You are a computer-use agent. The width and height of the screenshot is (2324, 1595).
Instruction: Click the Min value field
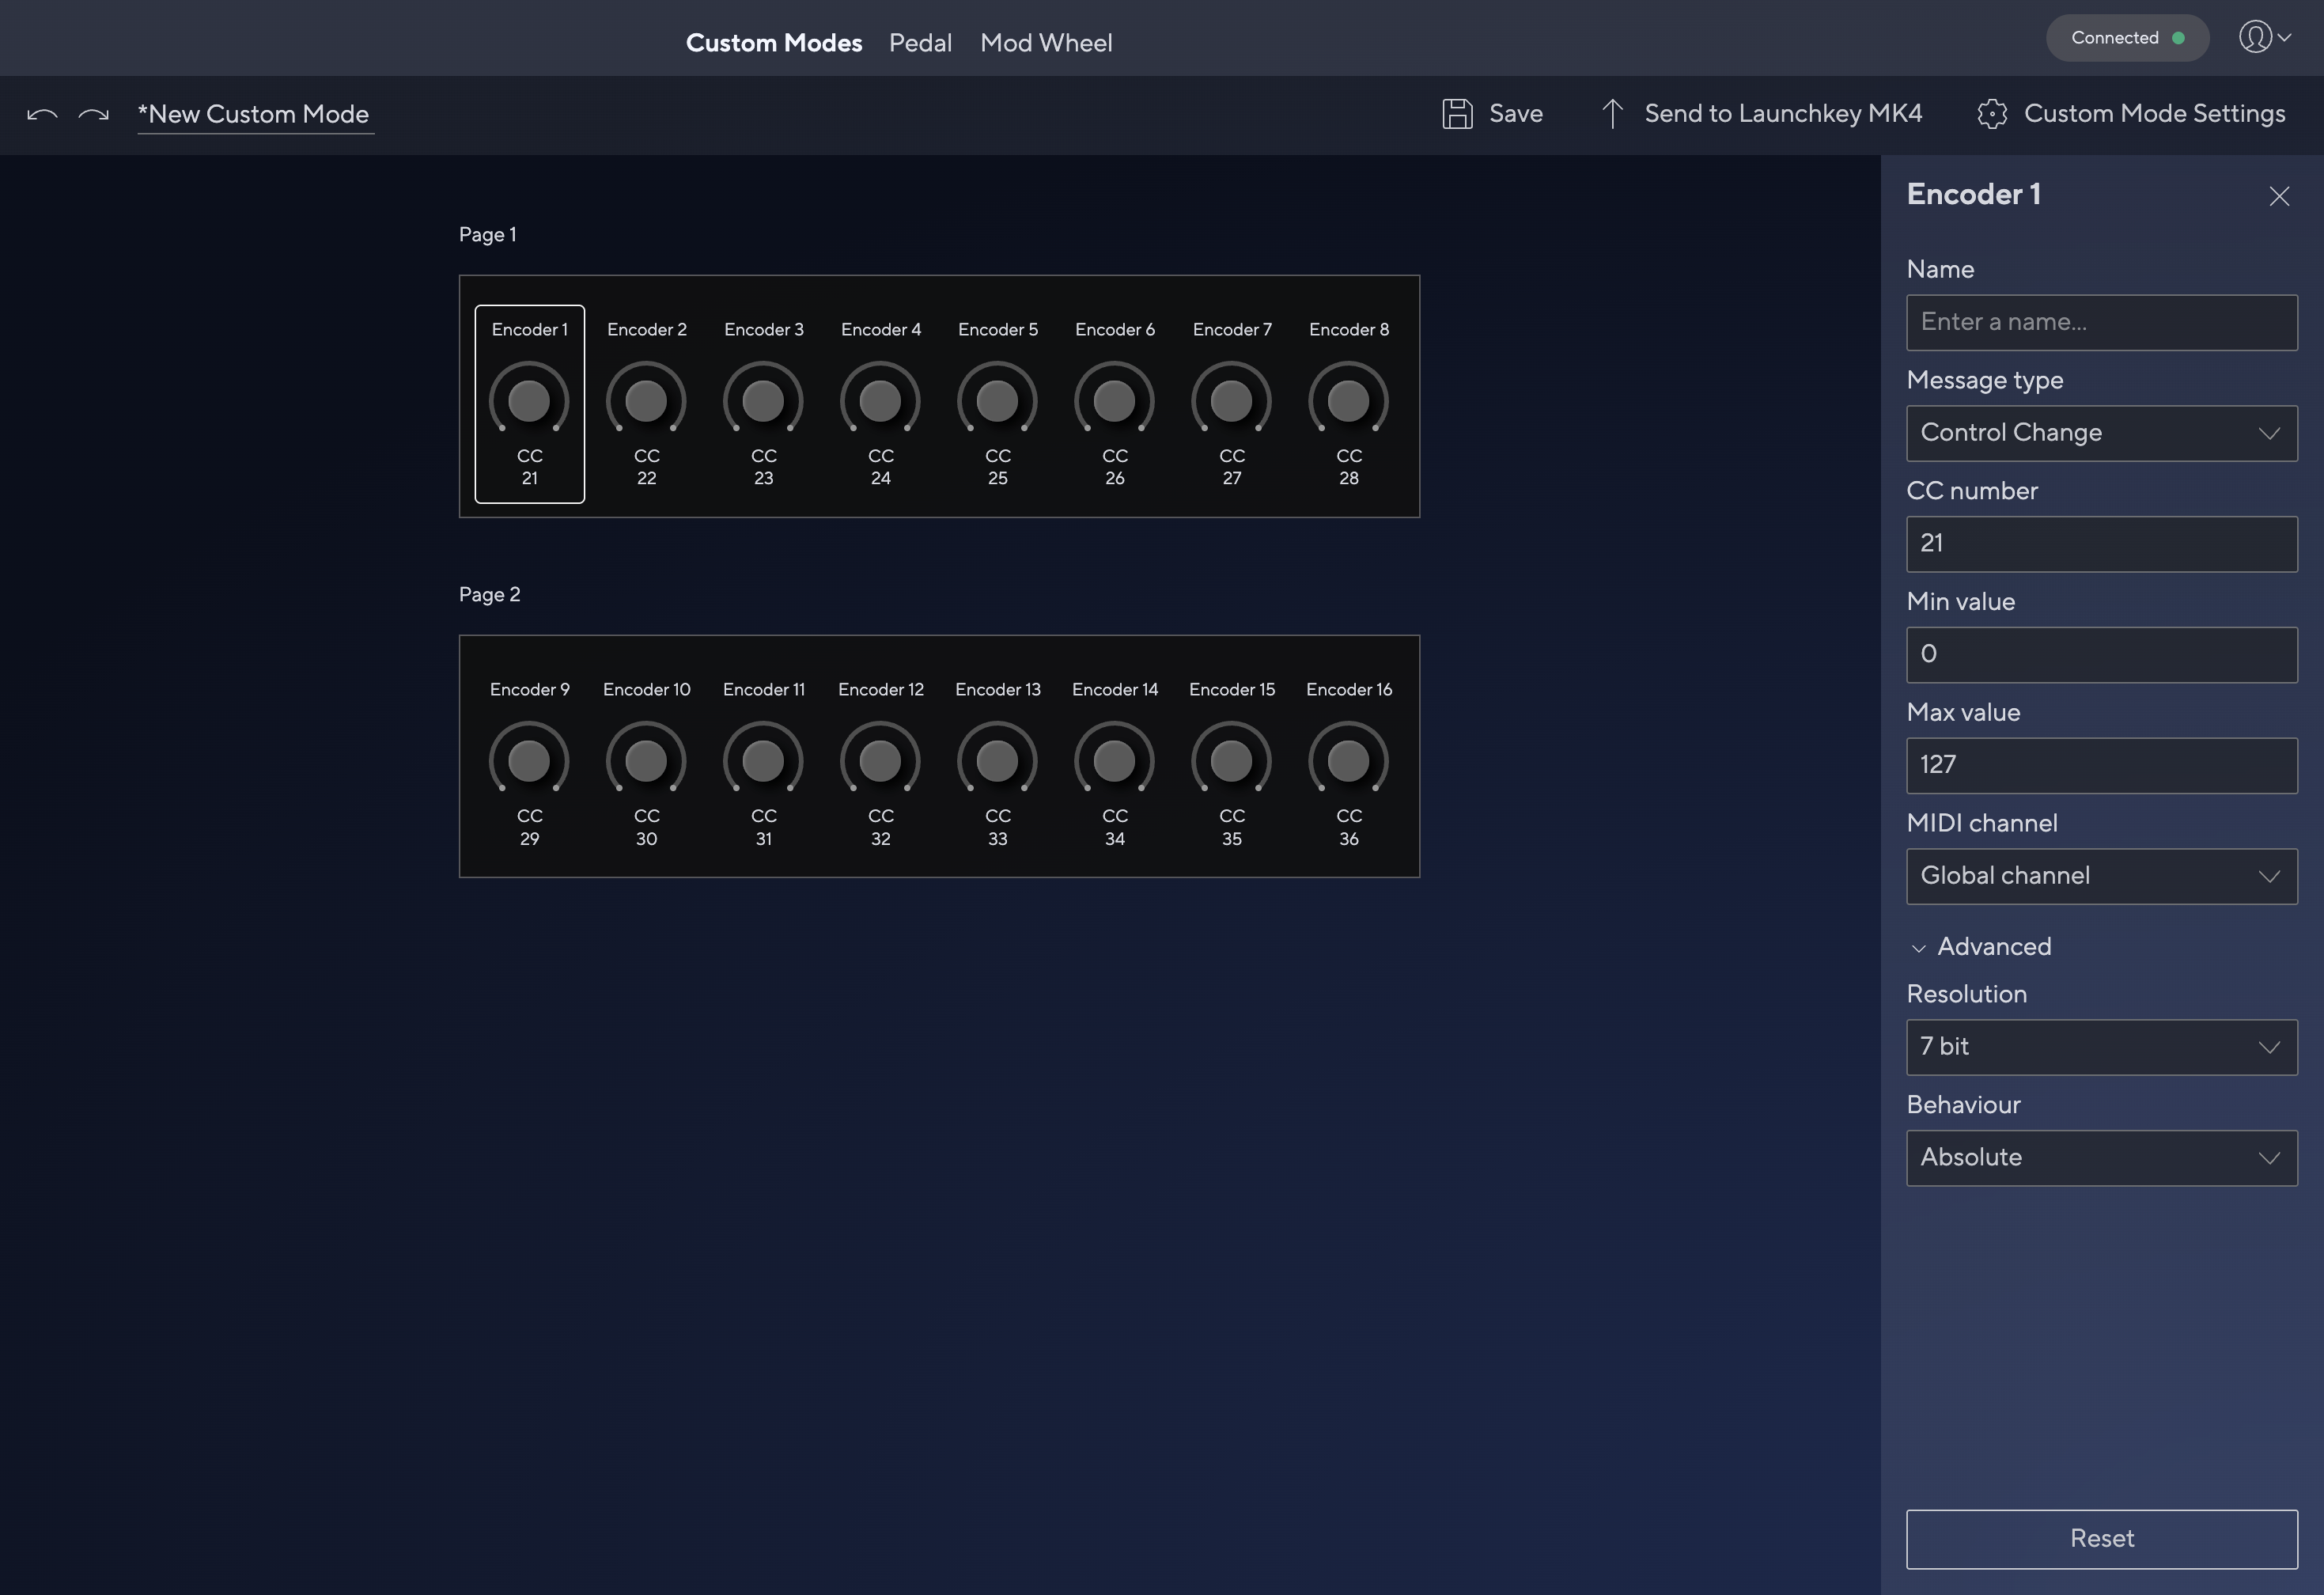[2101, 655]
